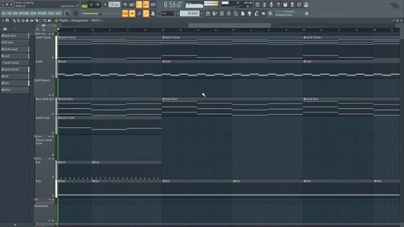Open the Options menu

42,13
